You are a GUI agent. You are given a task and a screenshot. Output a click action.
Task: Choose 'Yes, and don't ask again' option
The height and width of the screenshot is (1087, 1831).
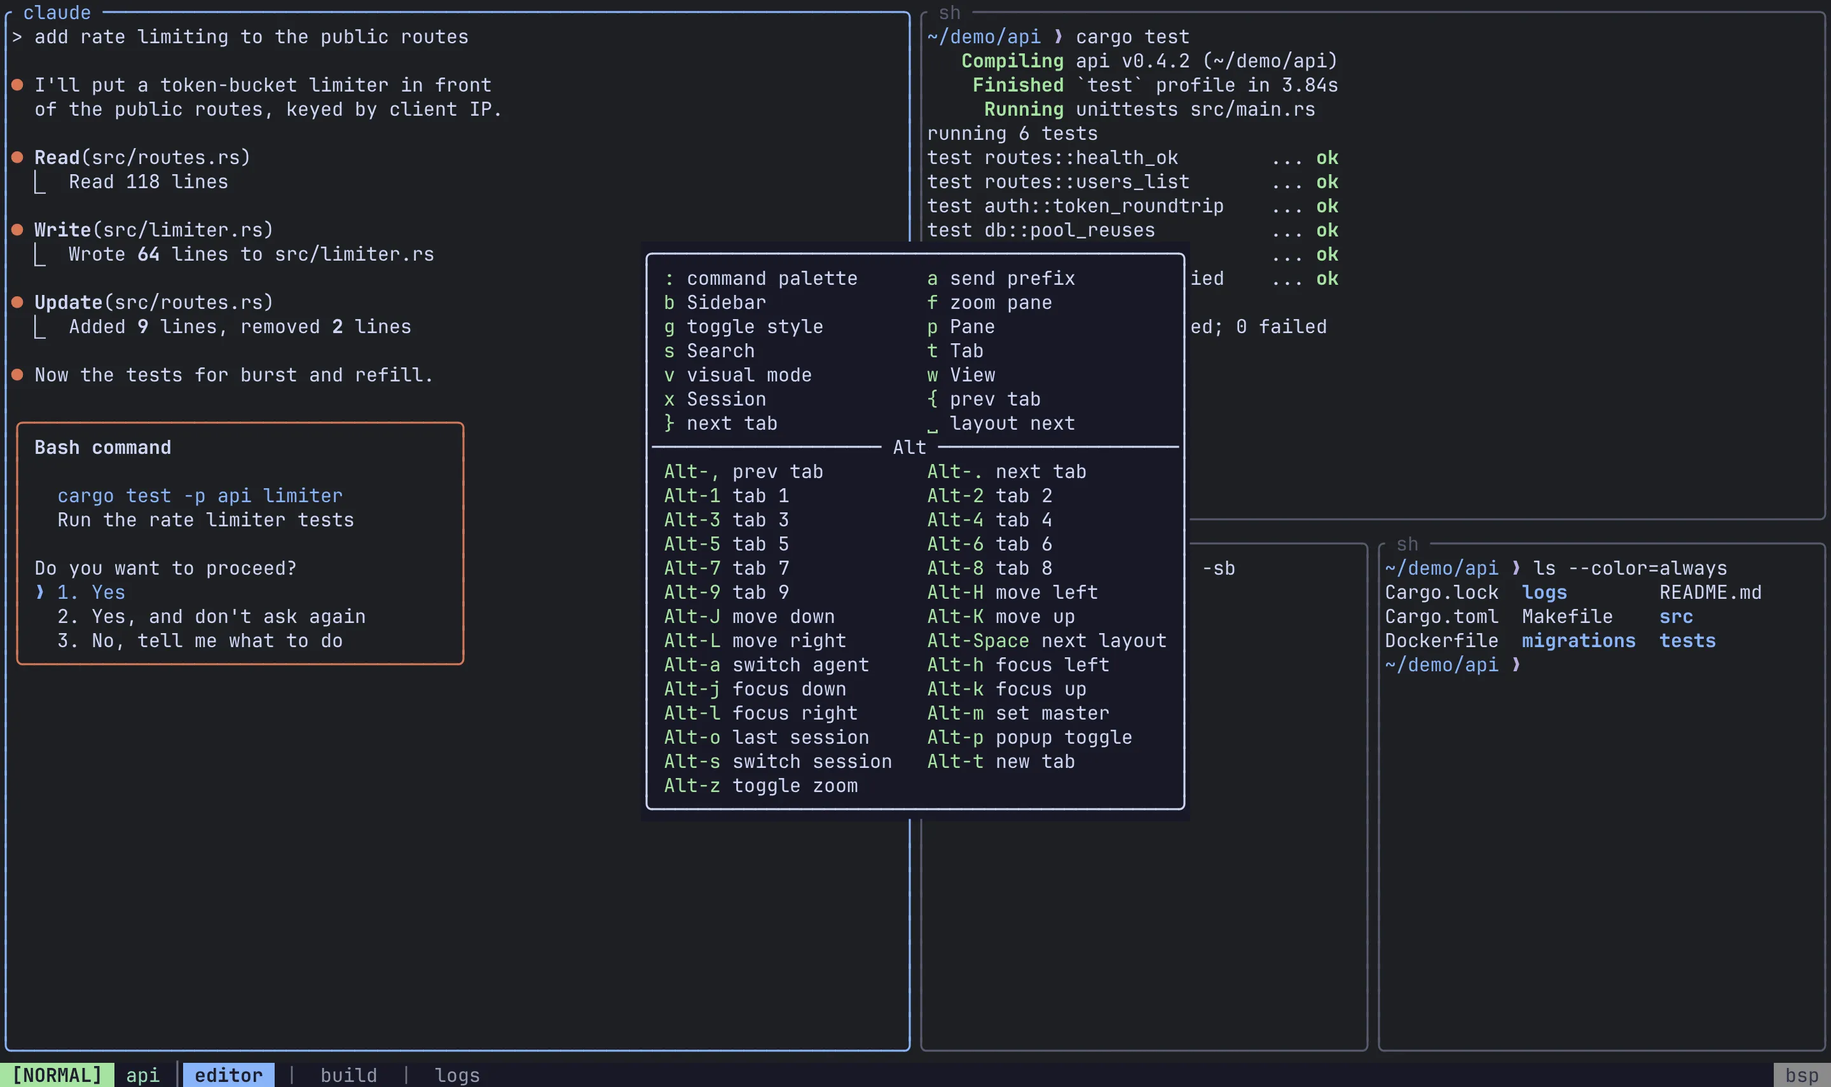point(212,616)
